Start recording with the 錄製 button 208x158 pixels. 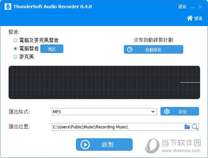coord(104,144)
